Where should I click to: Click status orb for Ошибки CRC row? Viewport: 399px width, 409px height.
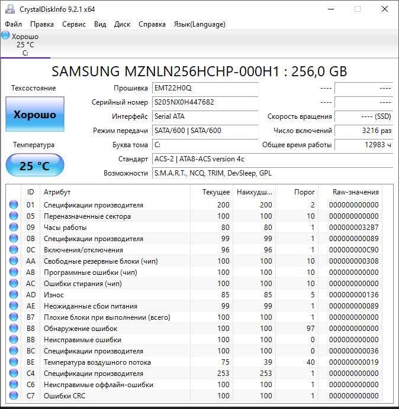(14, 395)
